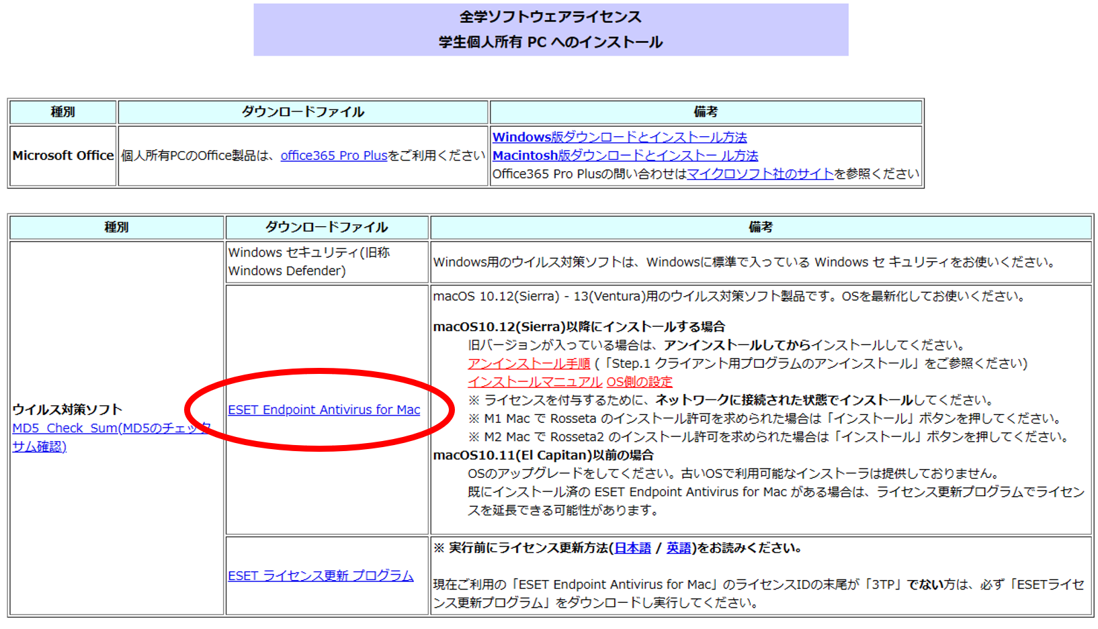The width and height of the screenshot is (1098, 629).
Task: Click the ウイルス対策ソフト row label
Action: pos(67,409)
